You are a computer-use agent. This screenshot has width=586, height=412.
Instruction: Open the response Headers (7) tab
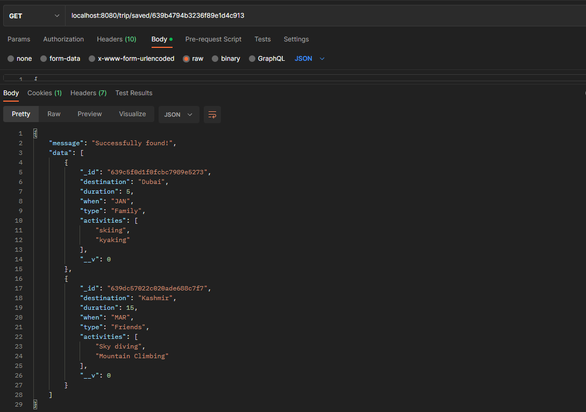pyautogui.click(x=89, y=93)
